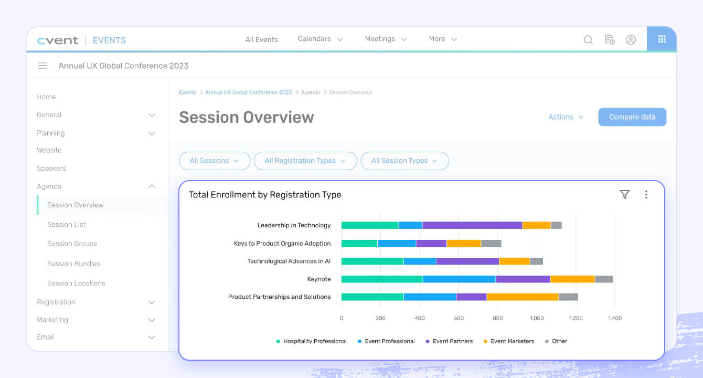Viewport: 703px width, 378px height.
Task: Open Session Groups in sidebar
Action: [x=72, y=244]
